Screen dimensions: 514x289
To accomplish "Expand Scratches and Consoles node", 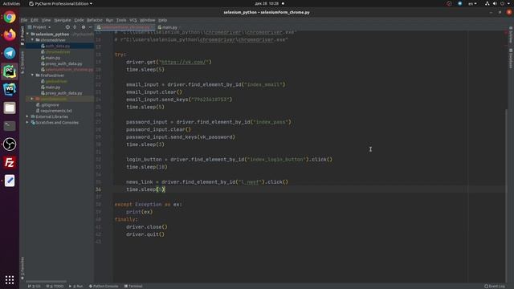I will tap(27, 123).
